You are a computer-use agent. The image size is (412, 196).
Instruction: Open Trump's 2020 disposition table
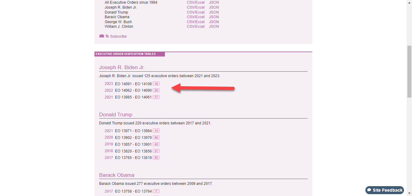[109, 137]
